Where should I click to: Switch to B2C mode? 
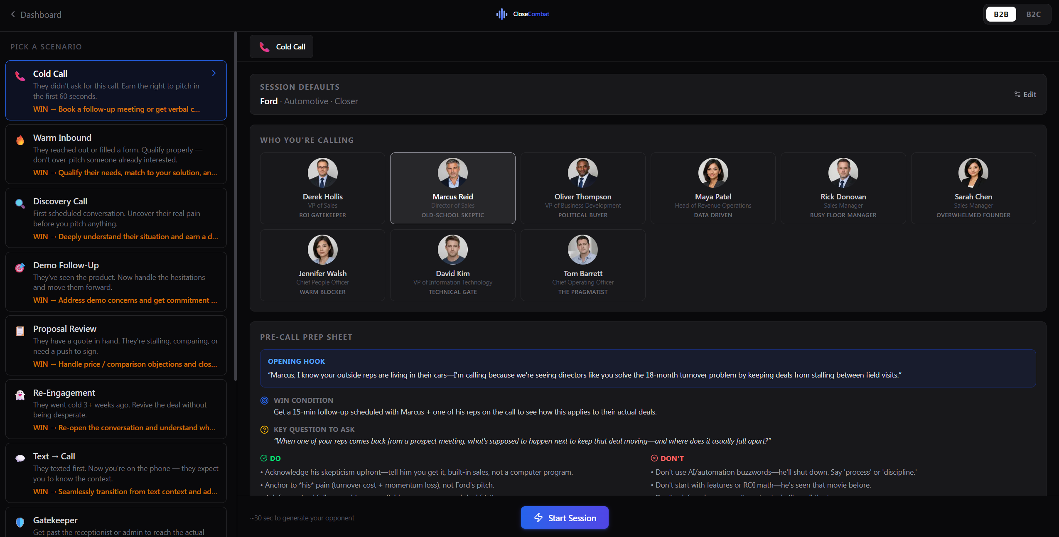tap(1033, 14)
